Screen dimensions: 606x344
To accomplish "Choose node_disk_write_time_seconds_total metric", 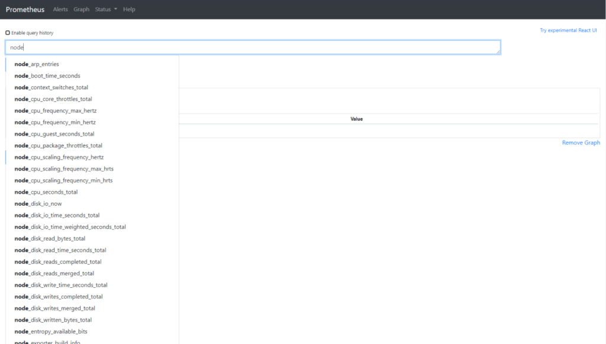I will (x=92, y=284).
